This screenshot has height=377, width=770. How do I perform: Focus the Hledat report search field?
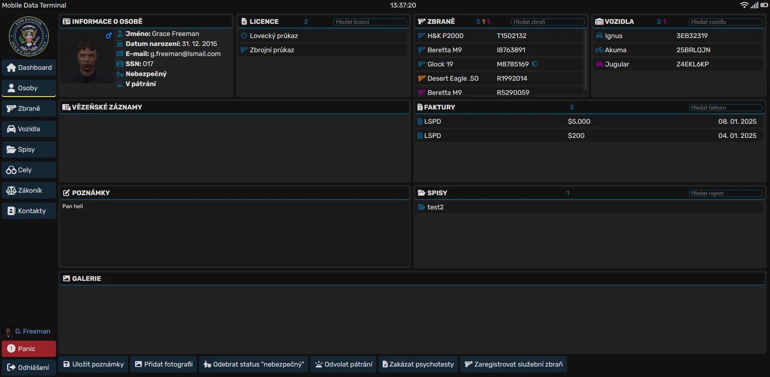point(725,193)
